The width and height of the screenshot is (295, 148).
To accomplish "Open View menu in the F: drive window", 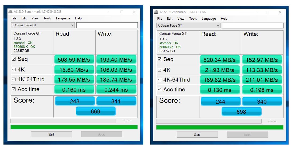I will pos(181,18).
